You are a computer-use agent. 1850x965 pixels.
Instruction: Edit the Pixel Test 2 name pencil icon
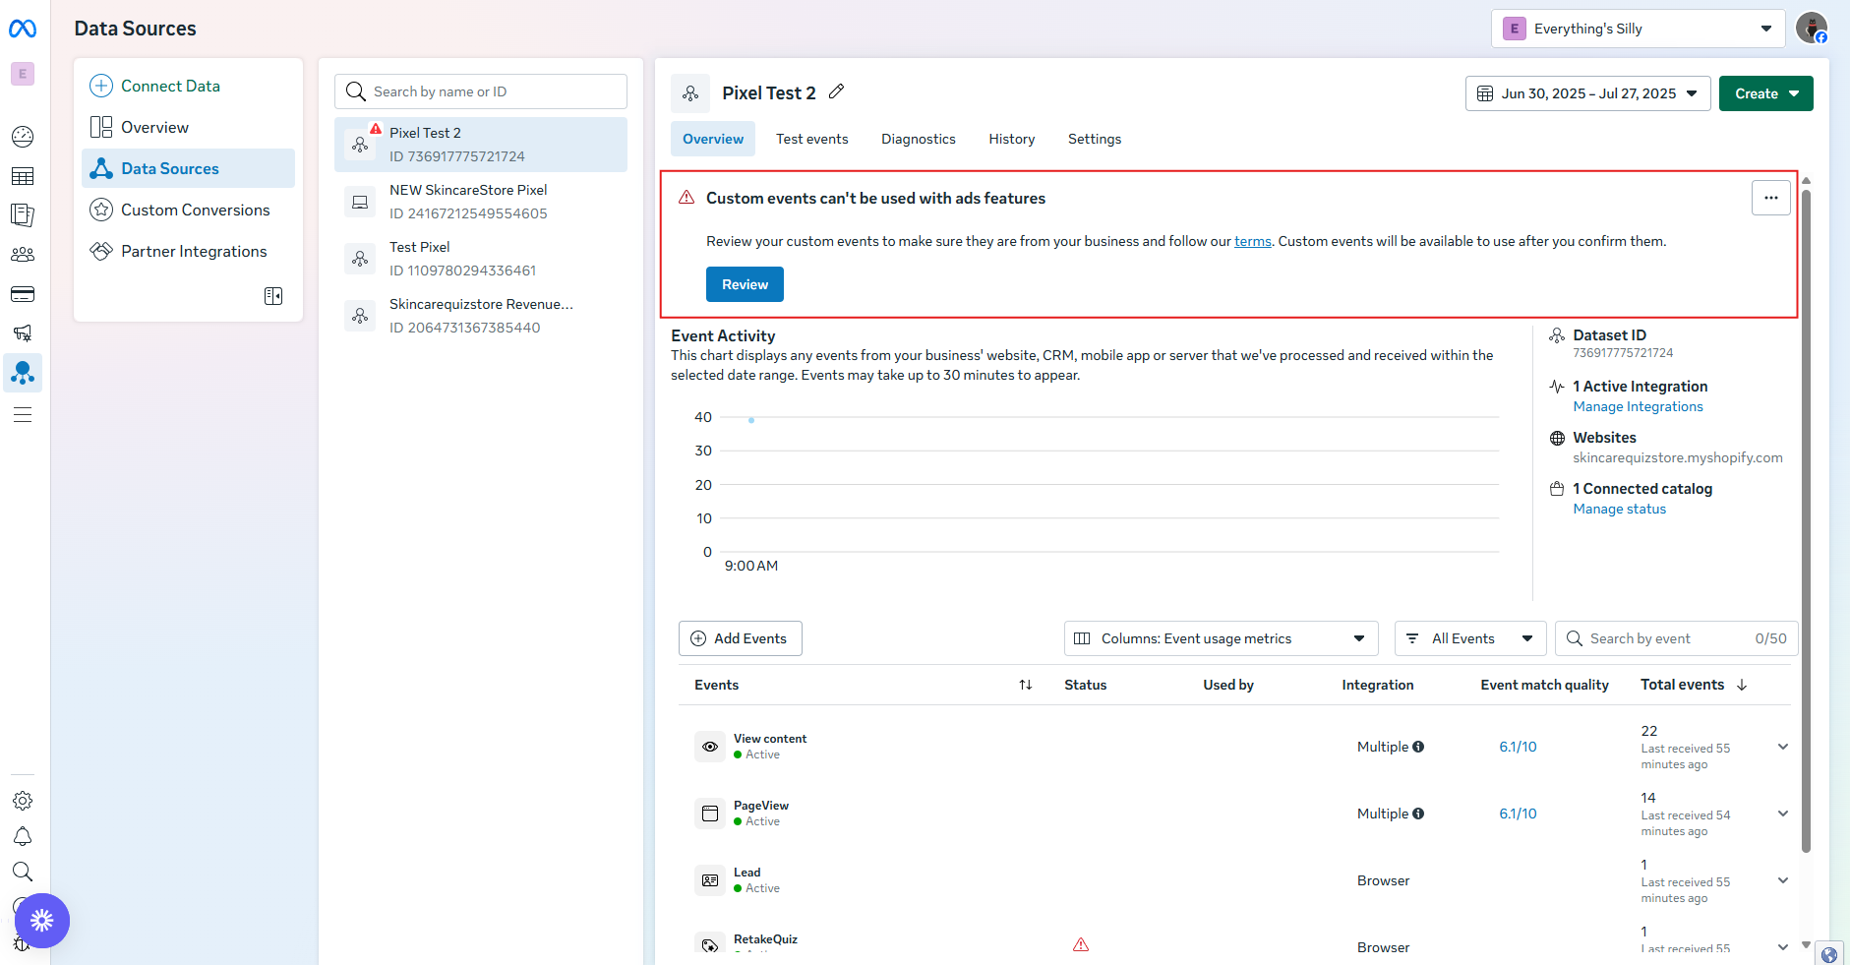click(x=837, y=91)
